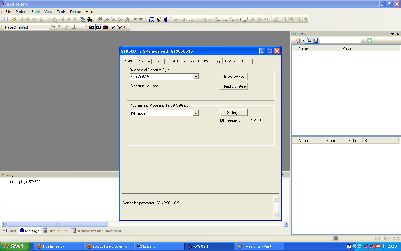Click the second red-arrow EEPROM icon
This screenshot has width=401, height=251.
tap(119, 27)
